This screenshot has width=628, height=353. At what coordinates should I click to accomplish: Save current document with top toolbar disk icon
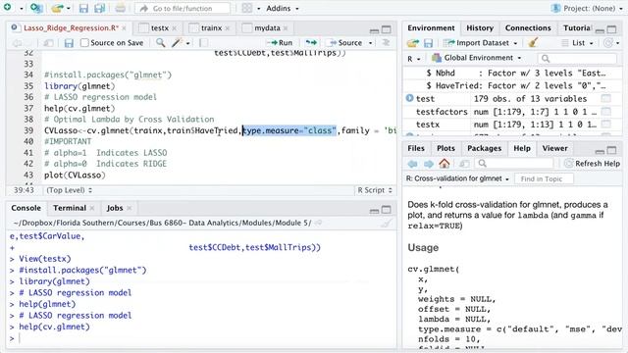(x=83, y=8)
